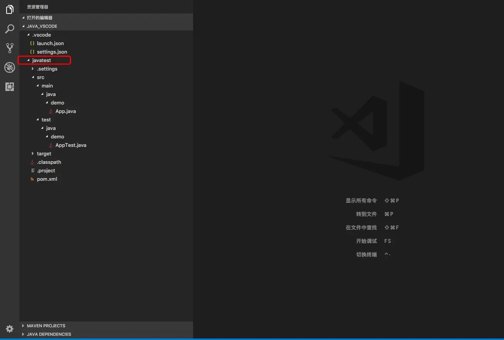504x340 pixels.
Task: Select the .settings folder label
Action: pos(47,69)
